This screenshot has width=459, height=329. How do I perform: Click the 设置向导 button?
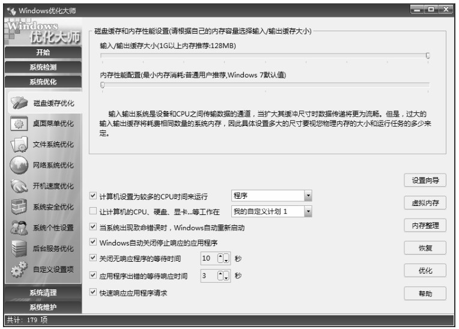tap(425, 181)
